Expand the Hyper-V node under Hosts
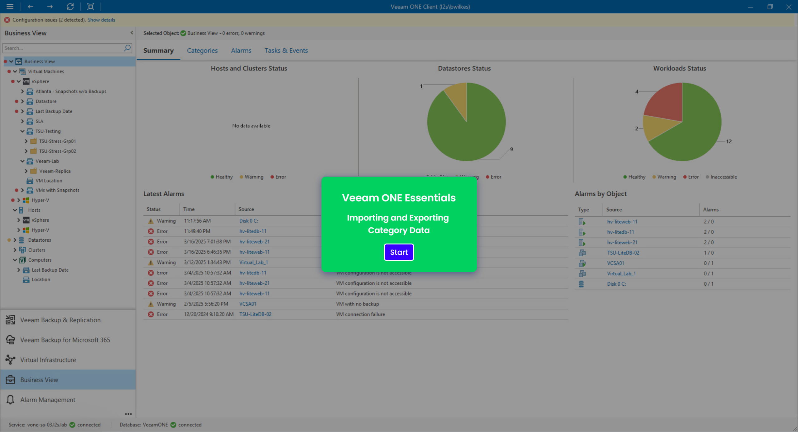 coord(19,230)
